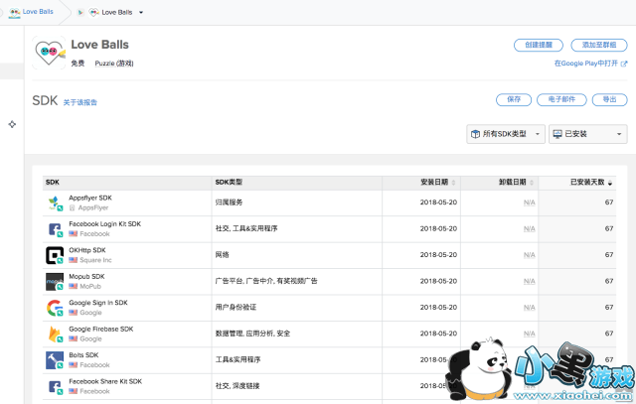Click the Google Play icon in breadcrumb

tap(80, 13)
